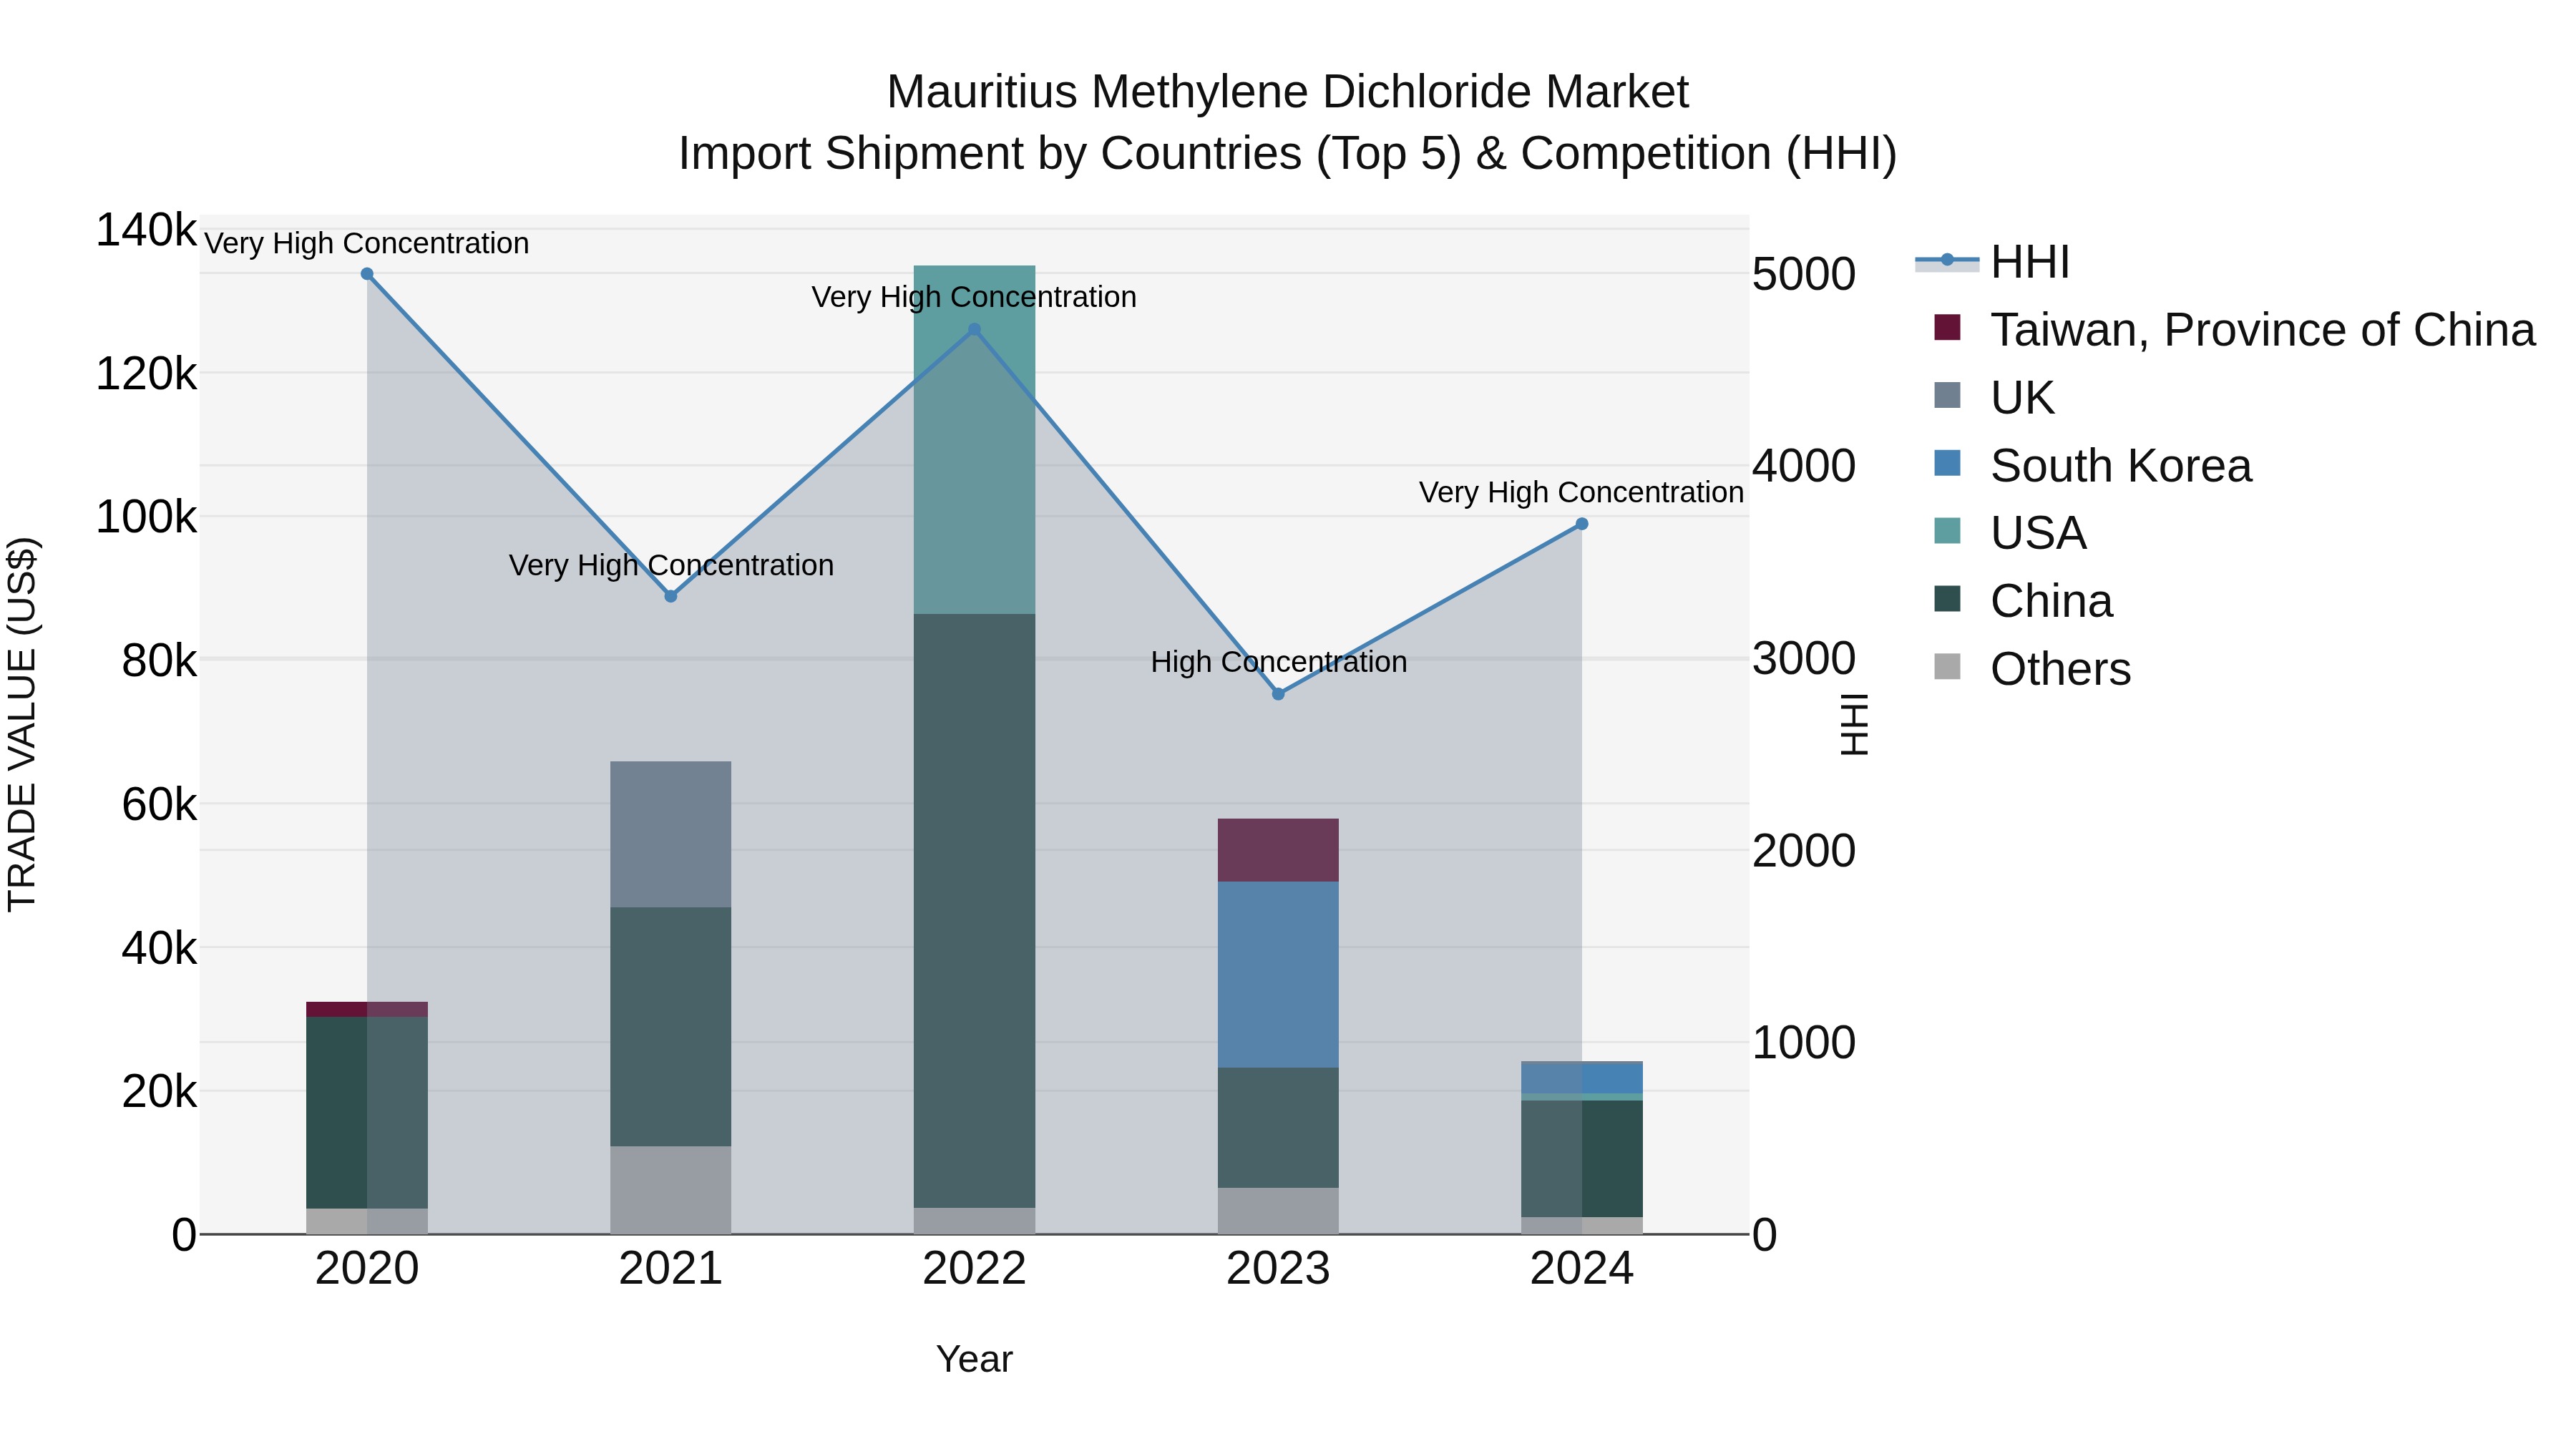2576x1449 pixels.
Task: Click the Very High Concentration annotation for 2020
Action: click(x=367, y=243)
